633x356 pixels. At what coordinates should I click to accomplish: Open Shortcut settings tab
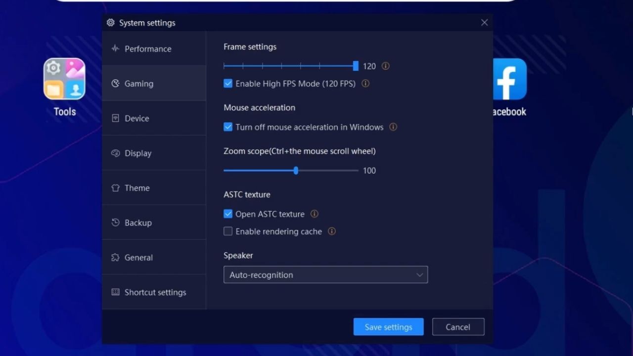[x=154, y=292]
